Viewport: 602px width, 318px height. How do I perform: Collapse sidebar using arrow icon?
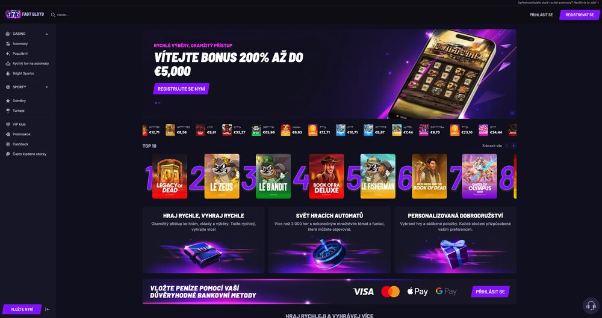click(x=47, y=309)
